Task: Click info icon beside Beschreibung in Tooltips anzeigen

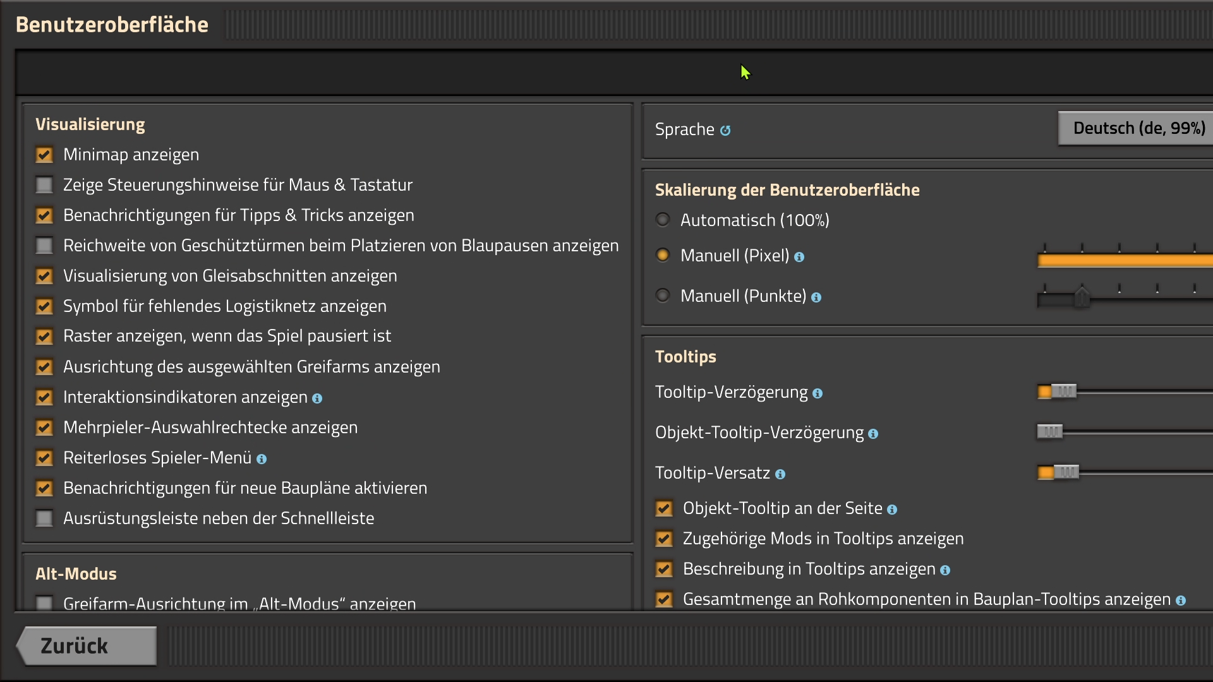Action: click(945, 570)
